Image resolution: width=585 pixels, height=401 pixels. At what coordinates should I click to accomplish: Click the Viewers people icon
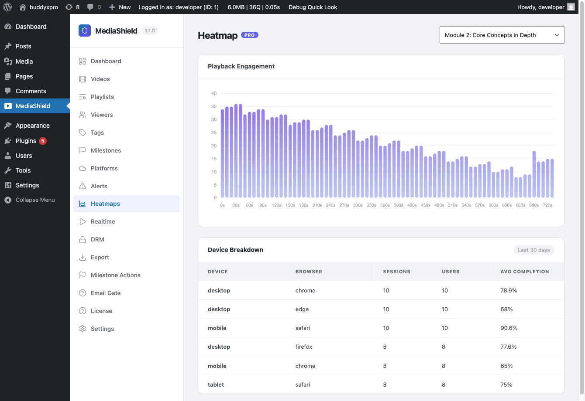click(x=83, y=115)
